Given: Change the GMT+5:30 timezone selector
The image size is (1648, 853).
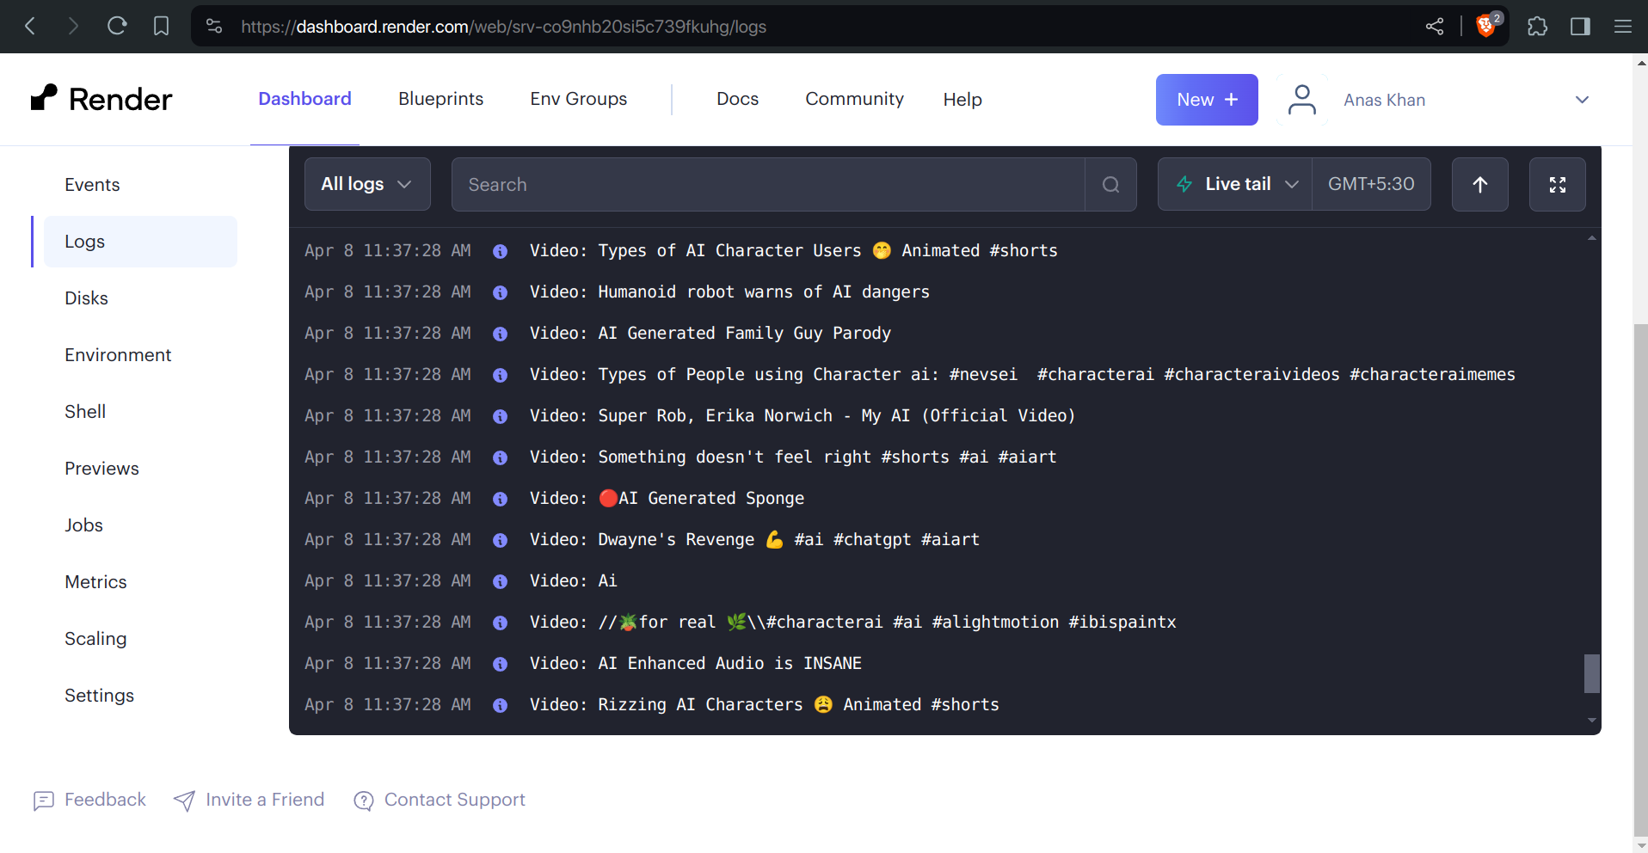Looking at the screenshot, I should point(1371,184).
